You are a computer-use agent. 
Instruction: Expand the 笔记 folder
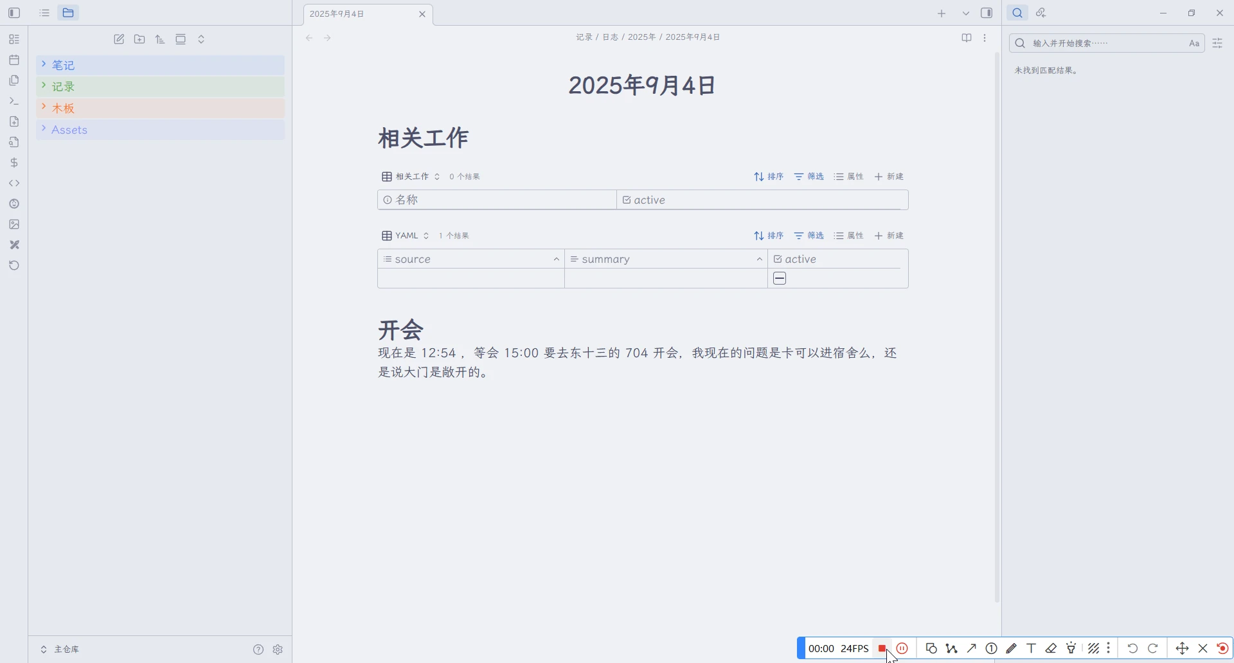(x=64, y=66)
